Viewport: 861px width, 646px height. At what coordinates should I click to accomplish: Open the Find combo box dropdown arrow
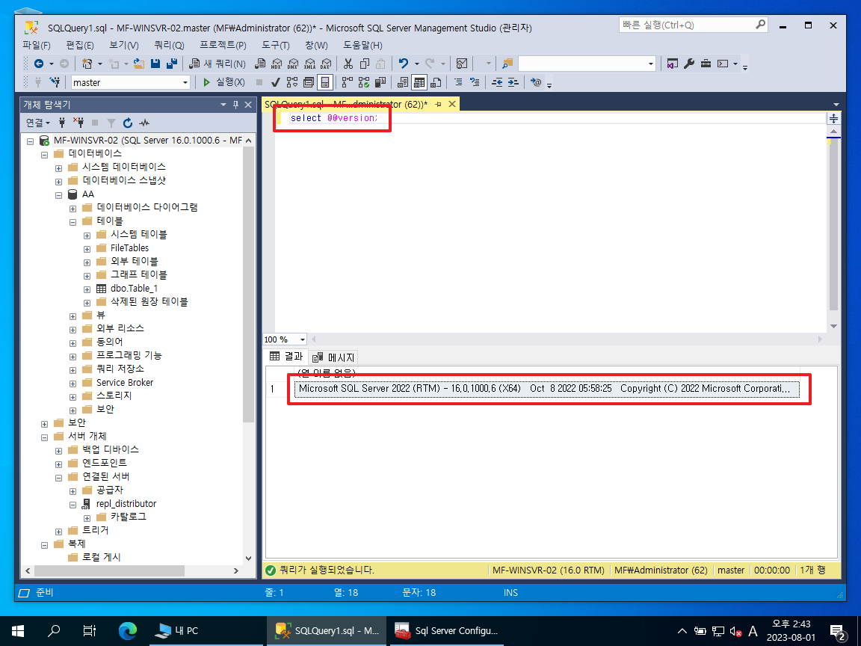[651, 64]
